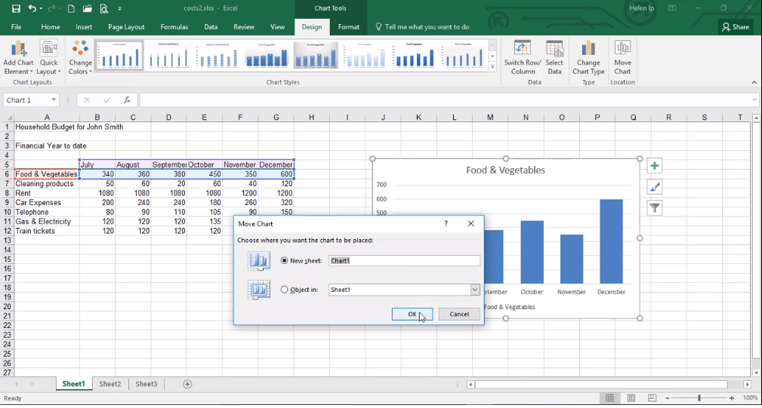
Task: Select the dark-background fifth chart style thumbnail
Action: pyautogui.click(x=316, y=55)
